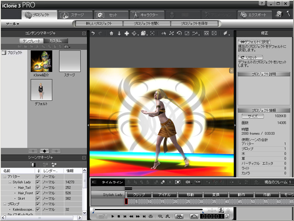
Task: Click the デフォルトに設定 button
Action: coord(254,42)
